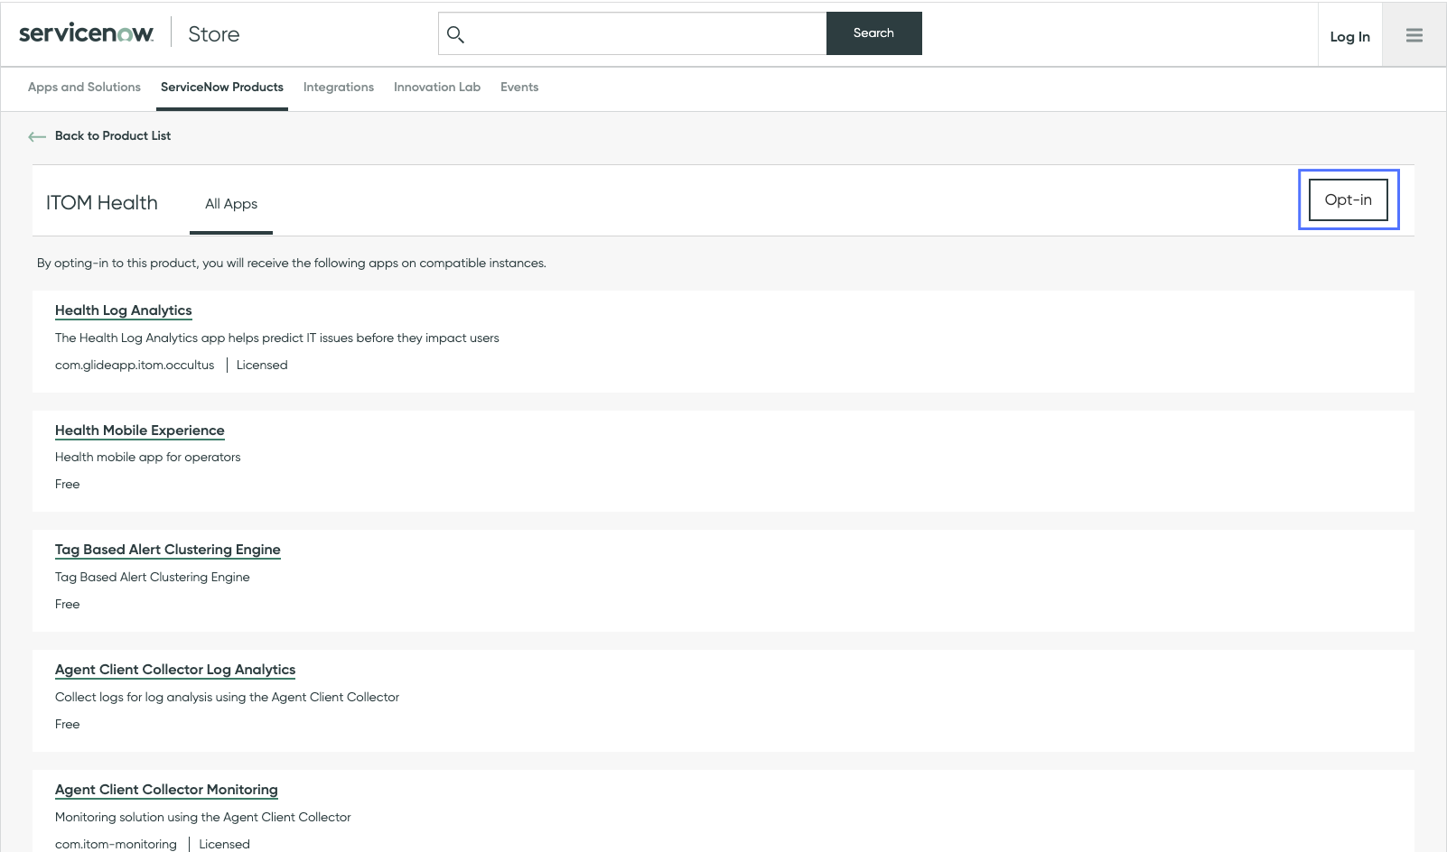Click the back arrow icon
Screen dimensions: 1447x852
37,136
